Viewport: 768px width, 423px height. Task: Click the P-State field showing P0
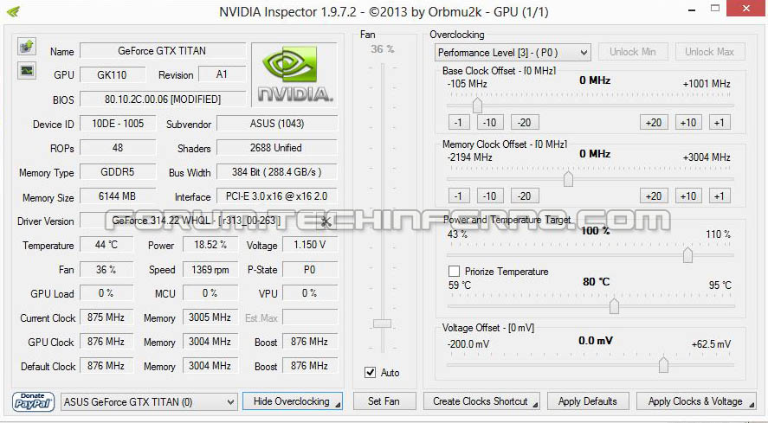[310, 269]
